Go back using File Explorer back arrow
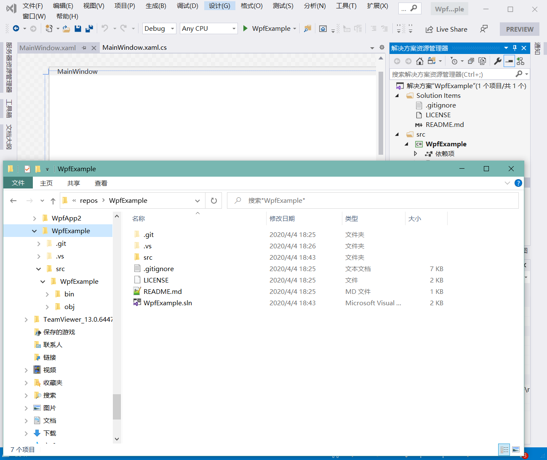 point(13,201)
